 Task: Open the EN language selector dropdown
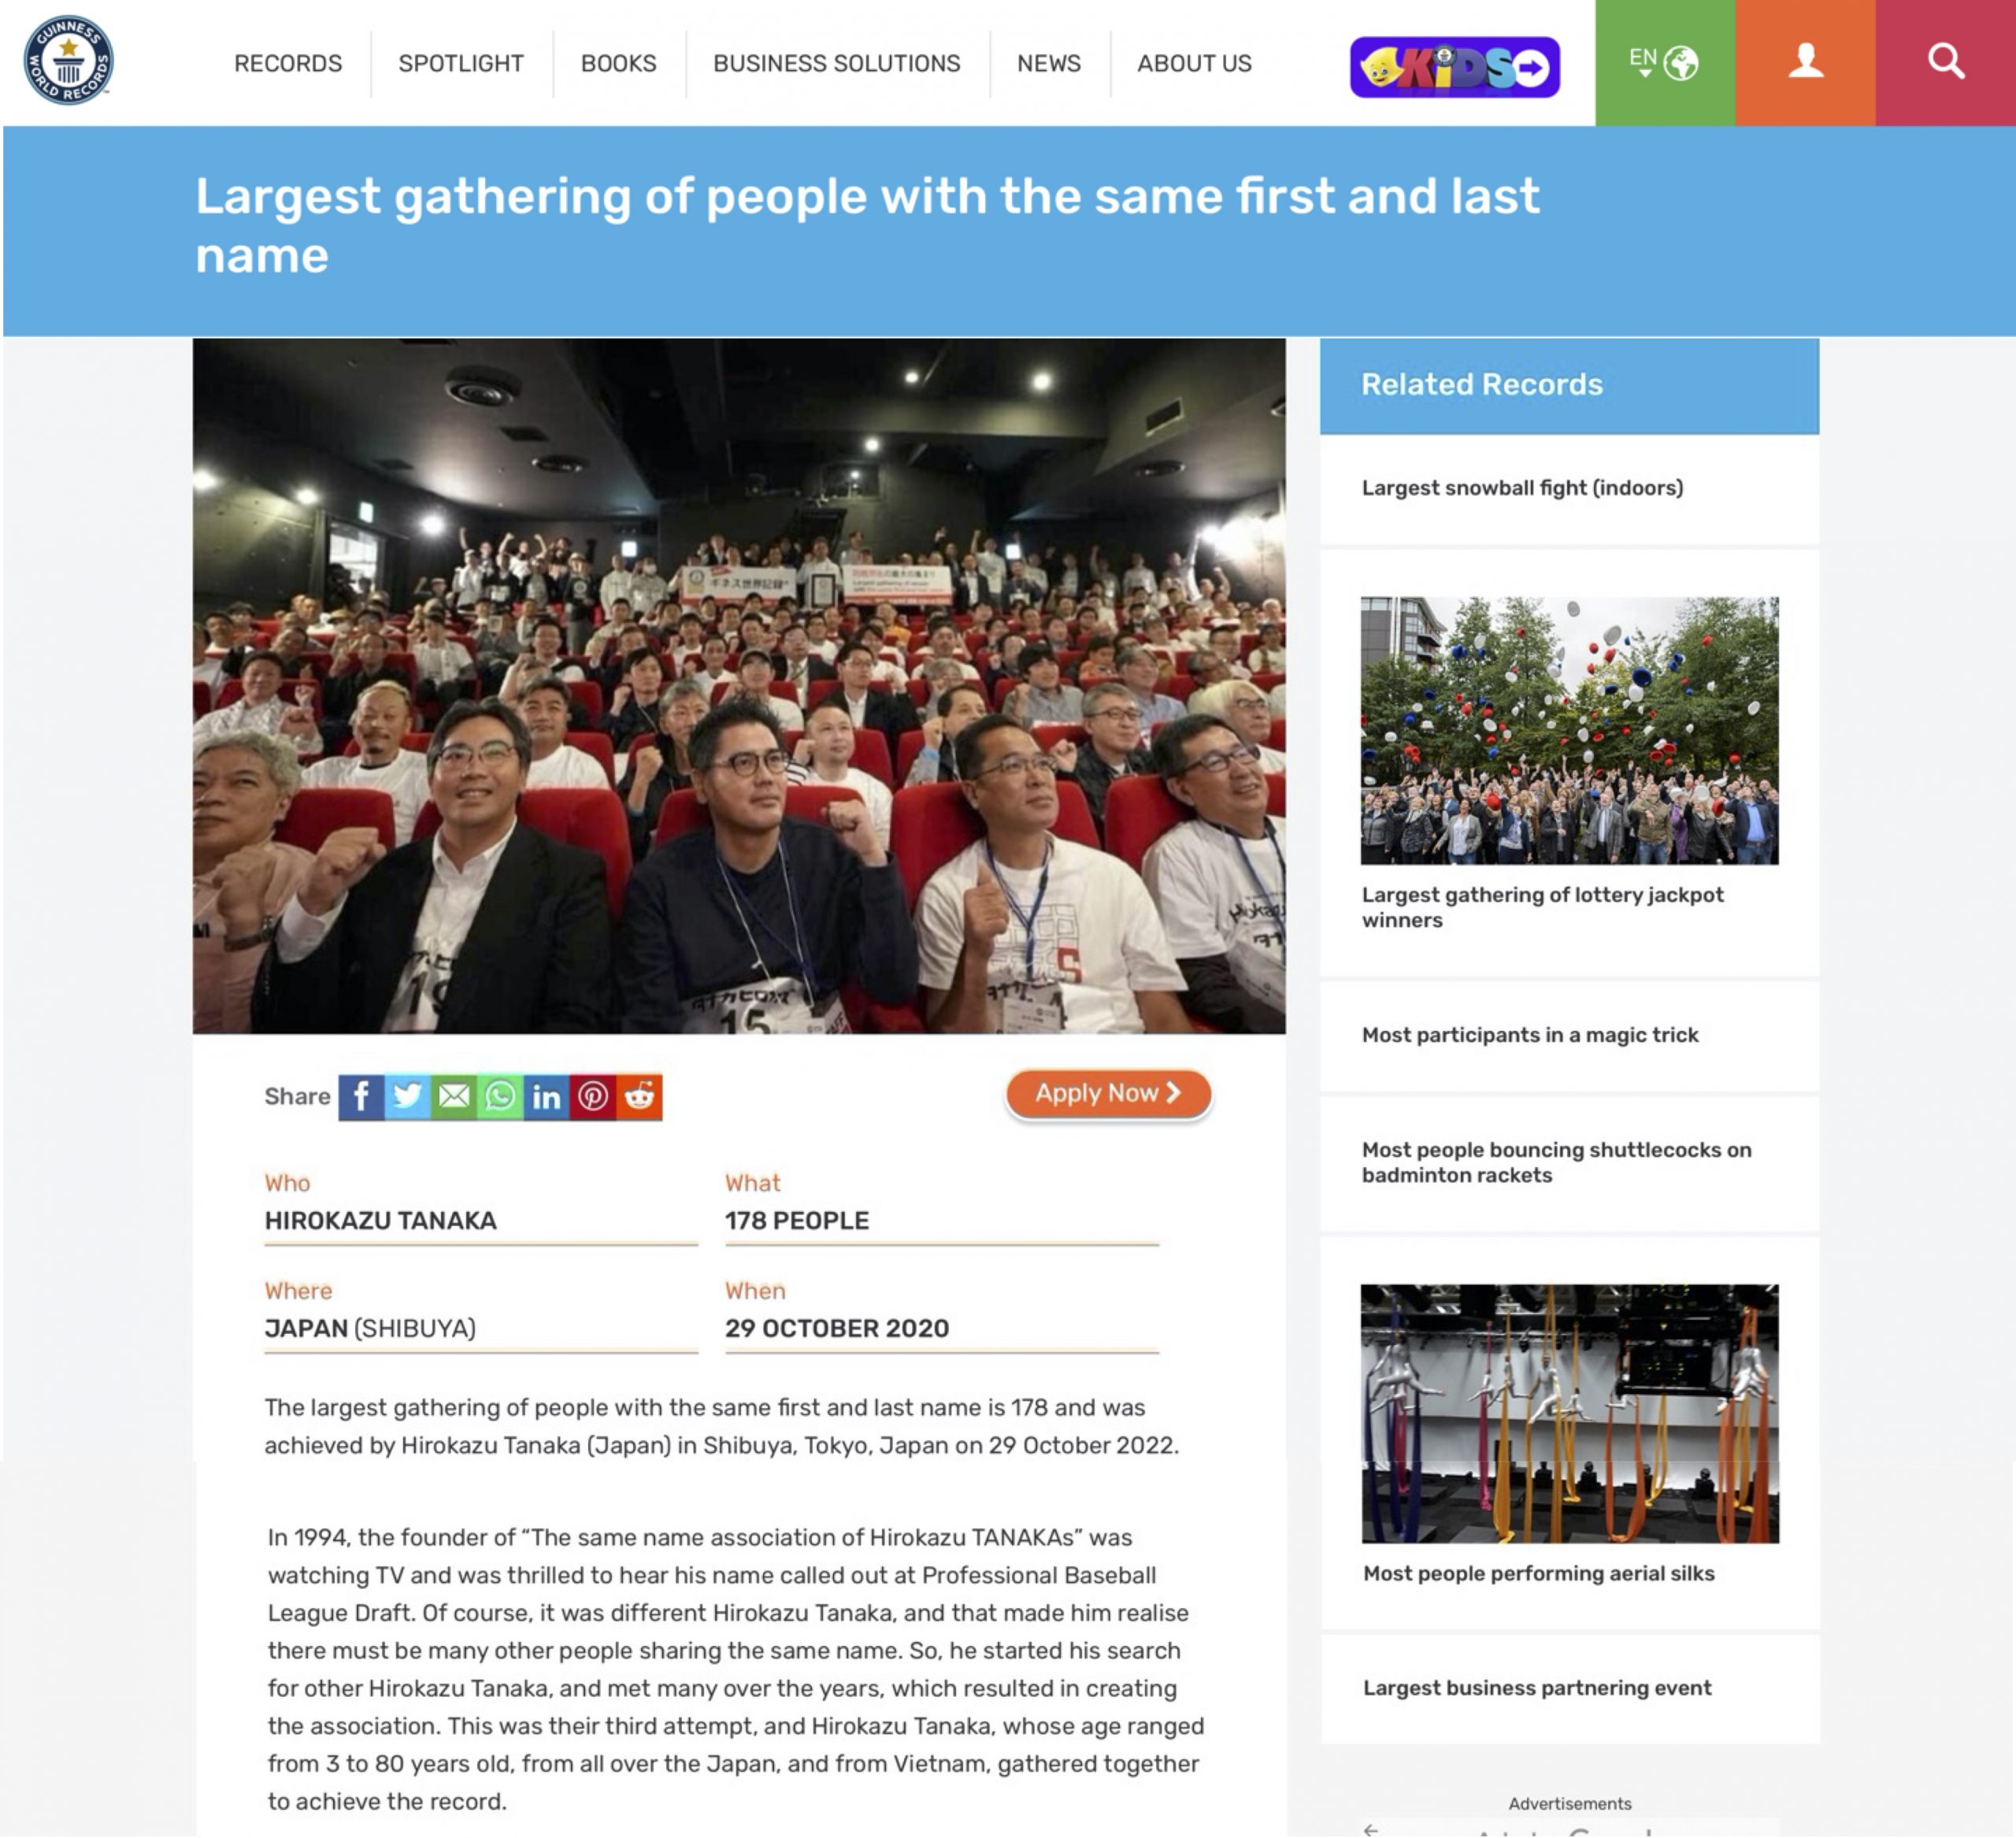click(1665, 62)
